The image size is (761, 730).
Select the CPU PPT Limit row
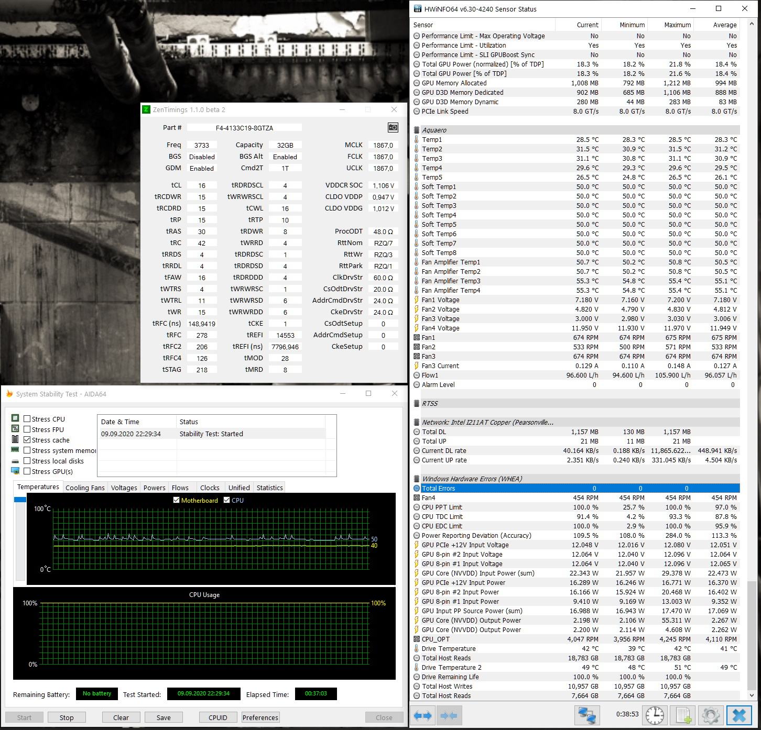(x=576, y=507)
